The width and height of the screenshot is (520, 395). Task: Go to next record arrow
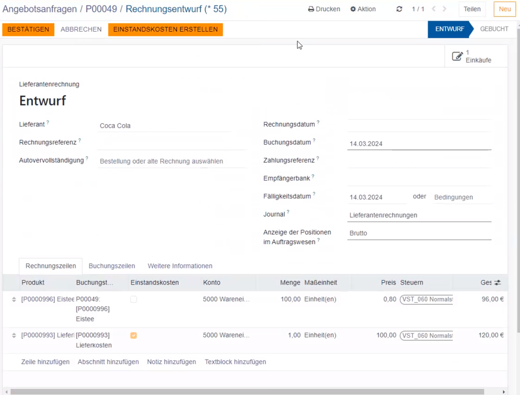(x=444, y=9)
